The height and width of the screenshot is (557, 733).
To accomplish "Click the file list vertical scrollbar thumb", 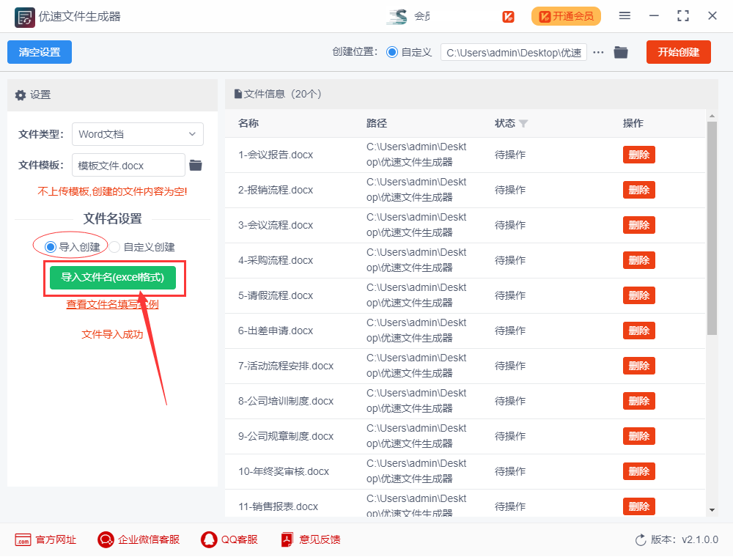I will (x=712, y=228).
